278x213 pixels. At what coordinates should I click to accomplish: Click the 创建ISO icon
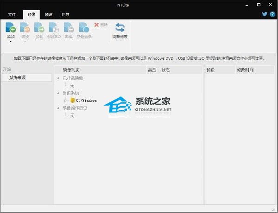54,27
